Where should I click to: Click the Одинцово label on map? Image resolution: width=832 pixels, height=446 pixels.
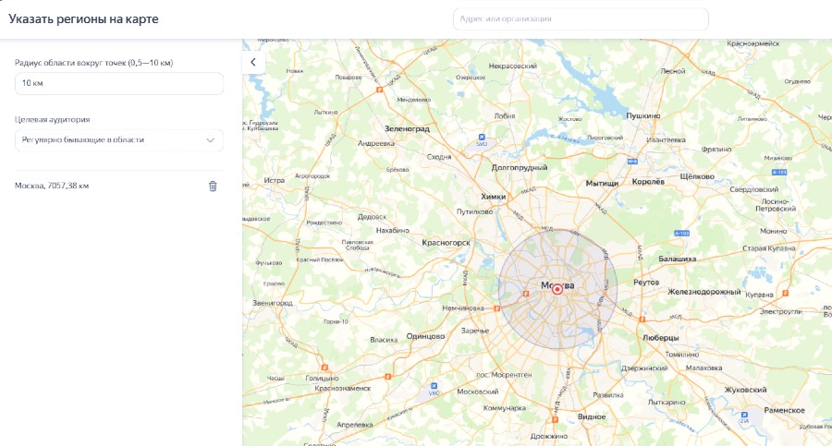[x=426, y=336]
